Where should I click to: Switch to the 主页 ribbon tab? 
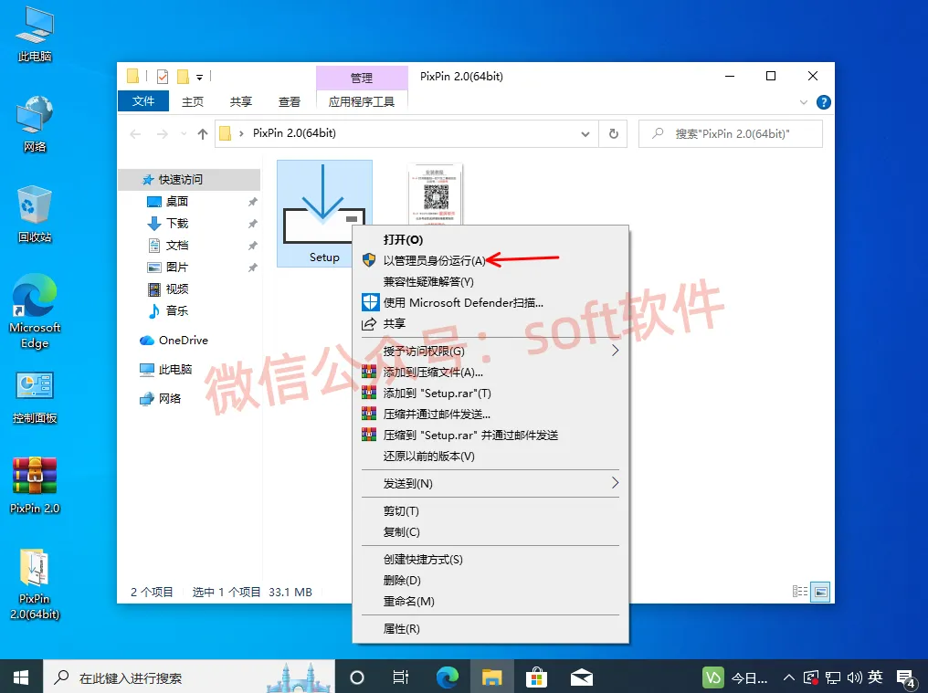click(193, 101)
